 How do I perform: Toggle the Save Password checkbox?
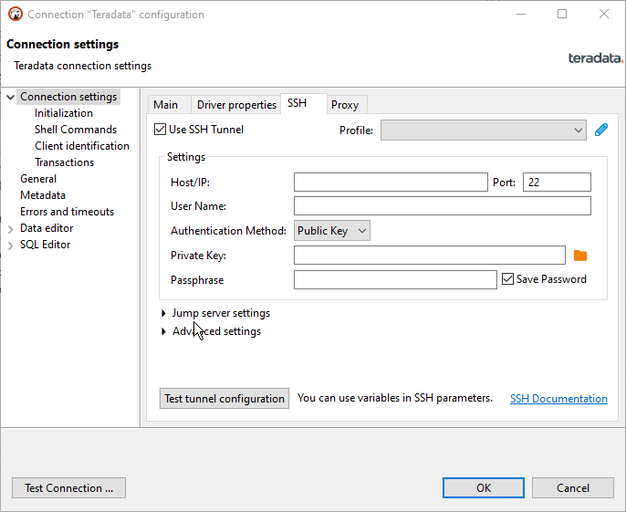click(x=507, y=278)
